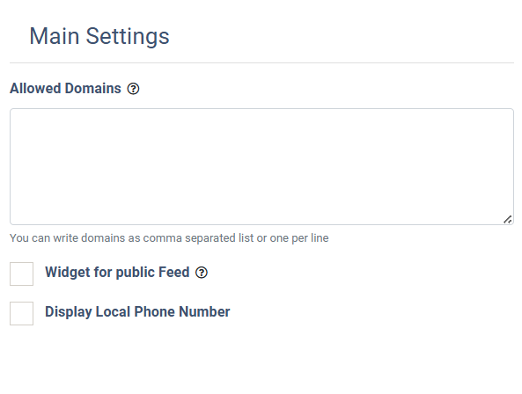The image size is (522, 394).
Task: Click the help icon beside Widget for public Feed
Action: click(x=202, y=273)
